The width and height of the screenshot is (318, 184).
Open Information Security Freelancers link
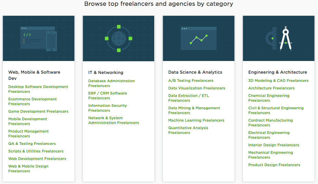tap(107, 108)
